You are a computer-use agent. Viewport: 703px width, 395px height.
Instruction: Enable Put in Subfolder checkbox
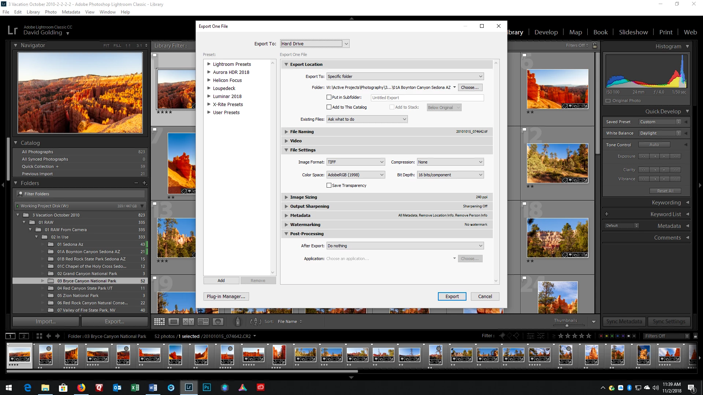coord(329,97)
